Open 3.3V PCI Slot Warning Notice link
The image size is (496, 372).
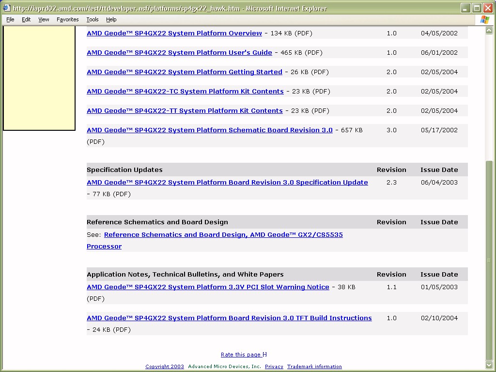click(x=208, y=287)
